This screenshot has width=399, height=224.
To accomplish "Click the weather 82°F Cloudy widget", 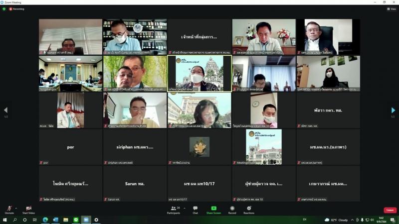I will (x=336, y=220).
